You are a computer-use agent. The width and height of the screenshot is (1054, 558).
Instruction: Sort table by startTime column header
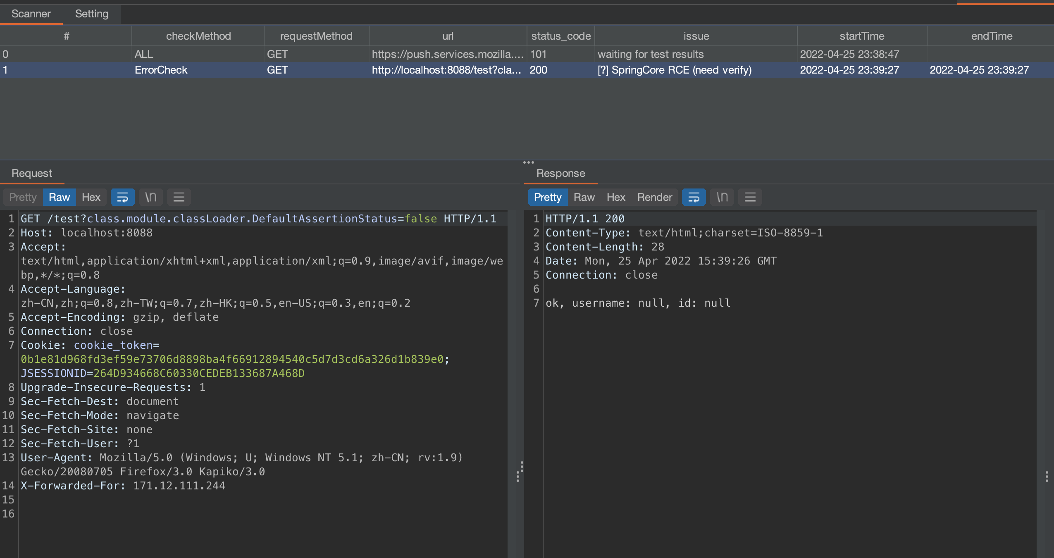tap(861, 36)
